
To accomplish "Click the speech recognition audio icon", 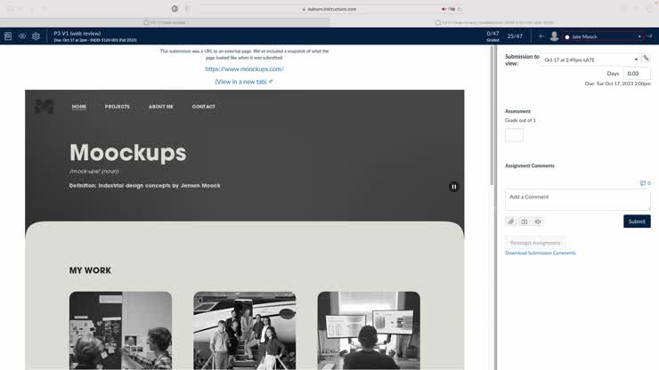I will click(538, 221).
